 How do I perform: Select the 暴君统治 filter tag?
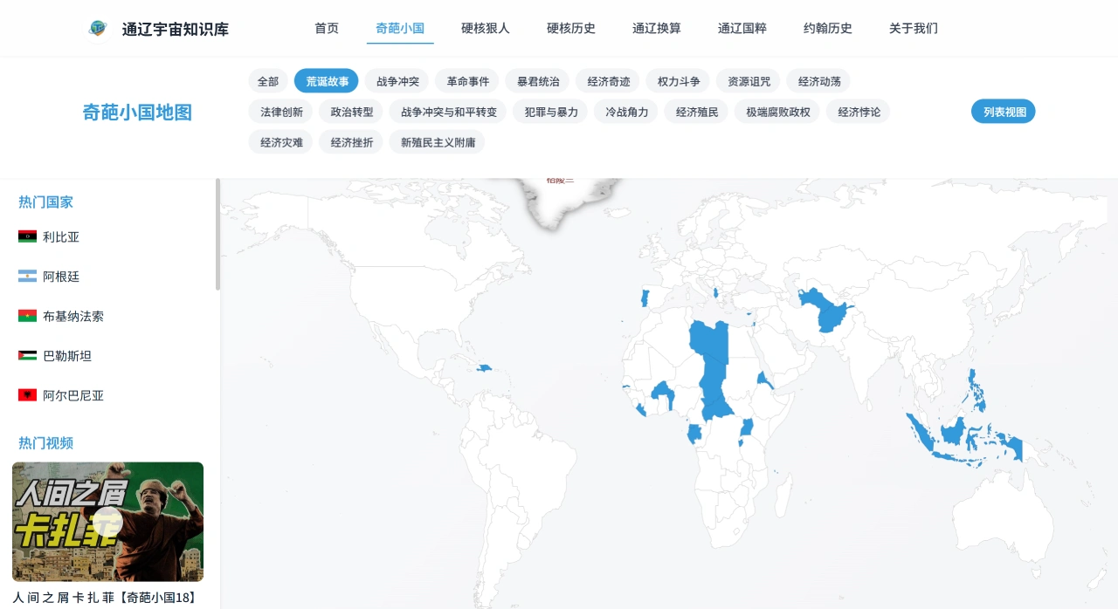(538, 81)
